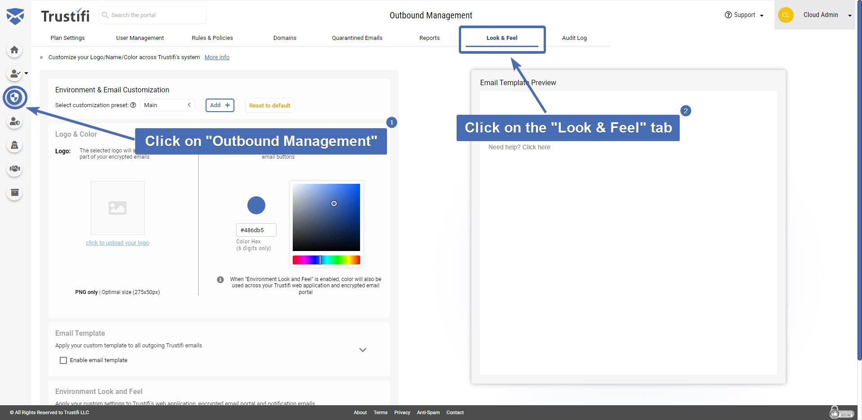This screenshot has width=862, height=420.
Task: Click the user-with-checkmark sidebar icon
Action: coord(15,74)
